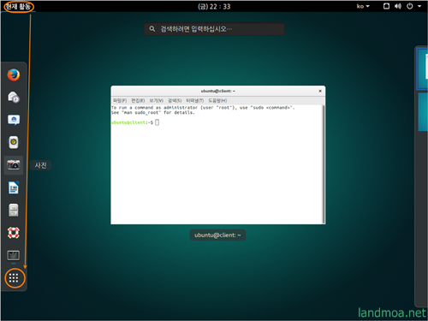Click the screen square icon in top bar
The image size is (428, 321).
(386, 6)
